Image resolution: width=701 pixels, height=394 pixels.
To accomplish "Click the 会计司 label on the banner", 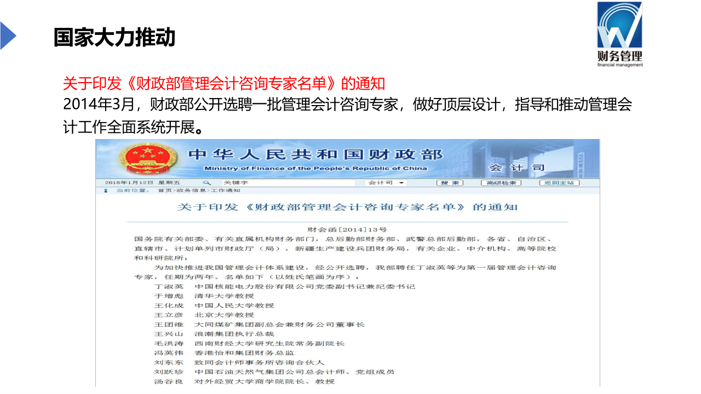I will pyautogui.click(x=518, y=167).
